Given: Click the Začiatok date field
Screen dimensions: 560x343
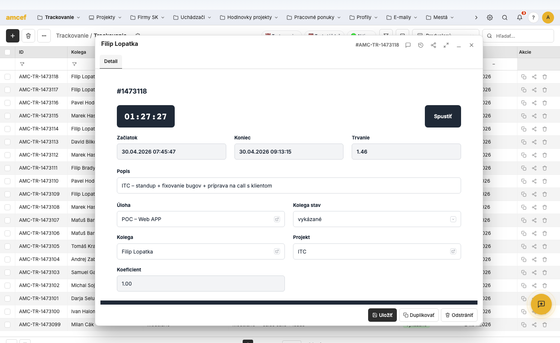Looking at the screenshot, I should (171, 152).
